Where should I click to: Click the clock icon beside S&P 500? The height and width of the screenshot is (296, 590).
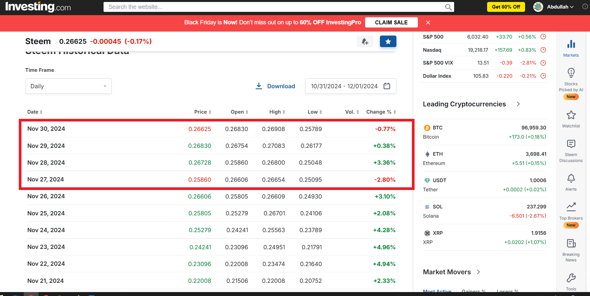coord(543,37)
